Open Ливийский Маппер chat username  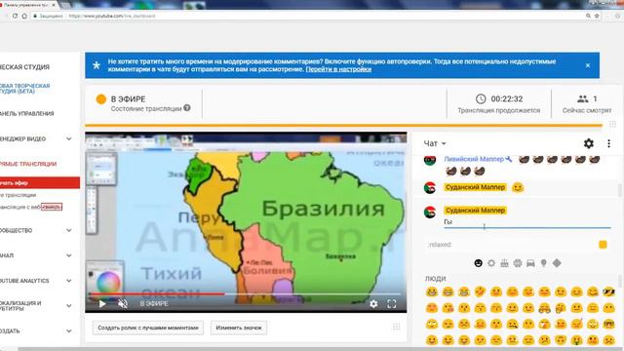tap(474, 159)
